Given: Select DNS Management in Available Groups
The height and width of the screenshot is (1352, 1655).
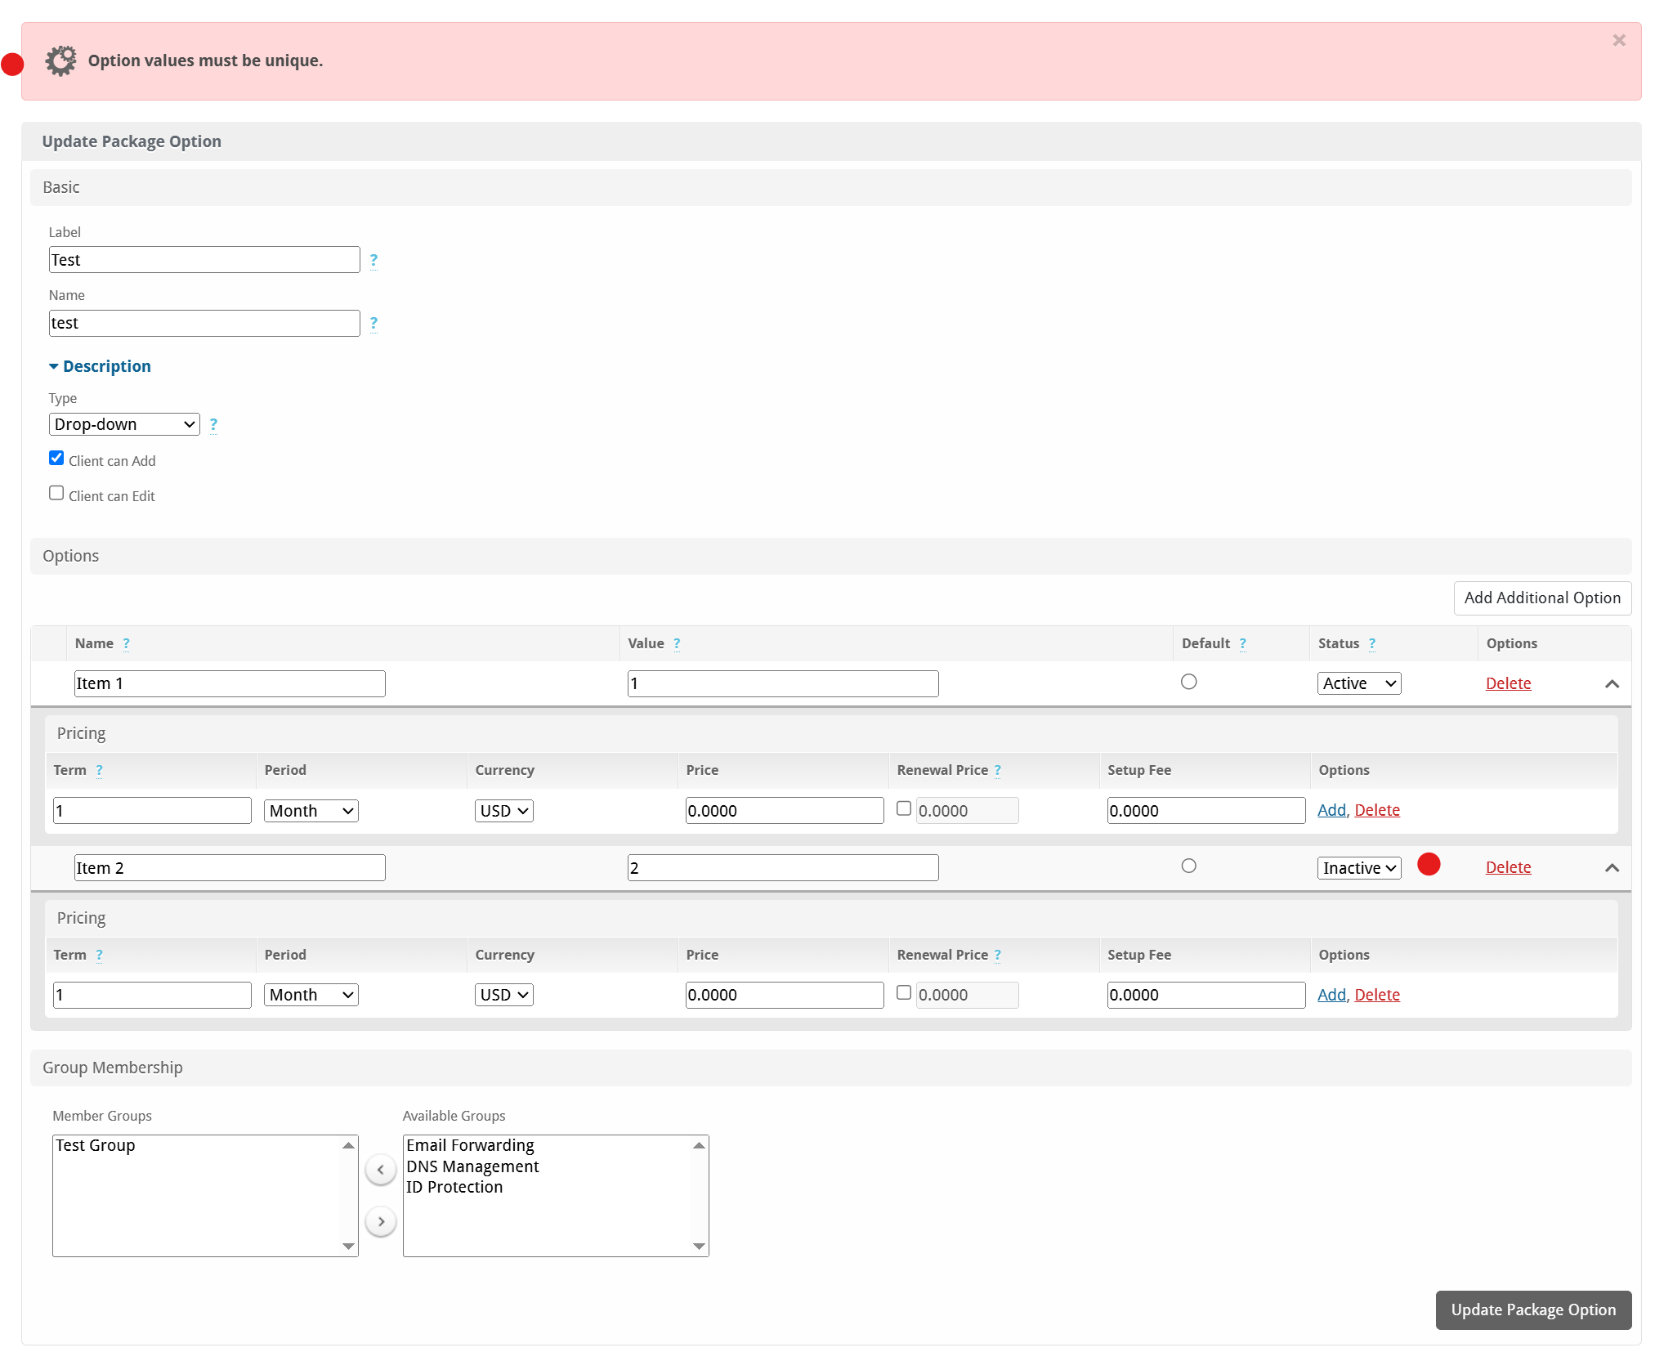Looking at the screenshot, I should [x=472, y=1166].
